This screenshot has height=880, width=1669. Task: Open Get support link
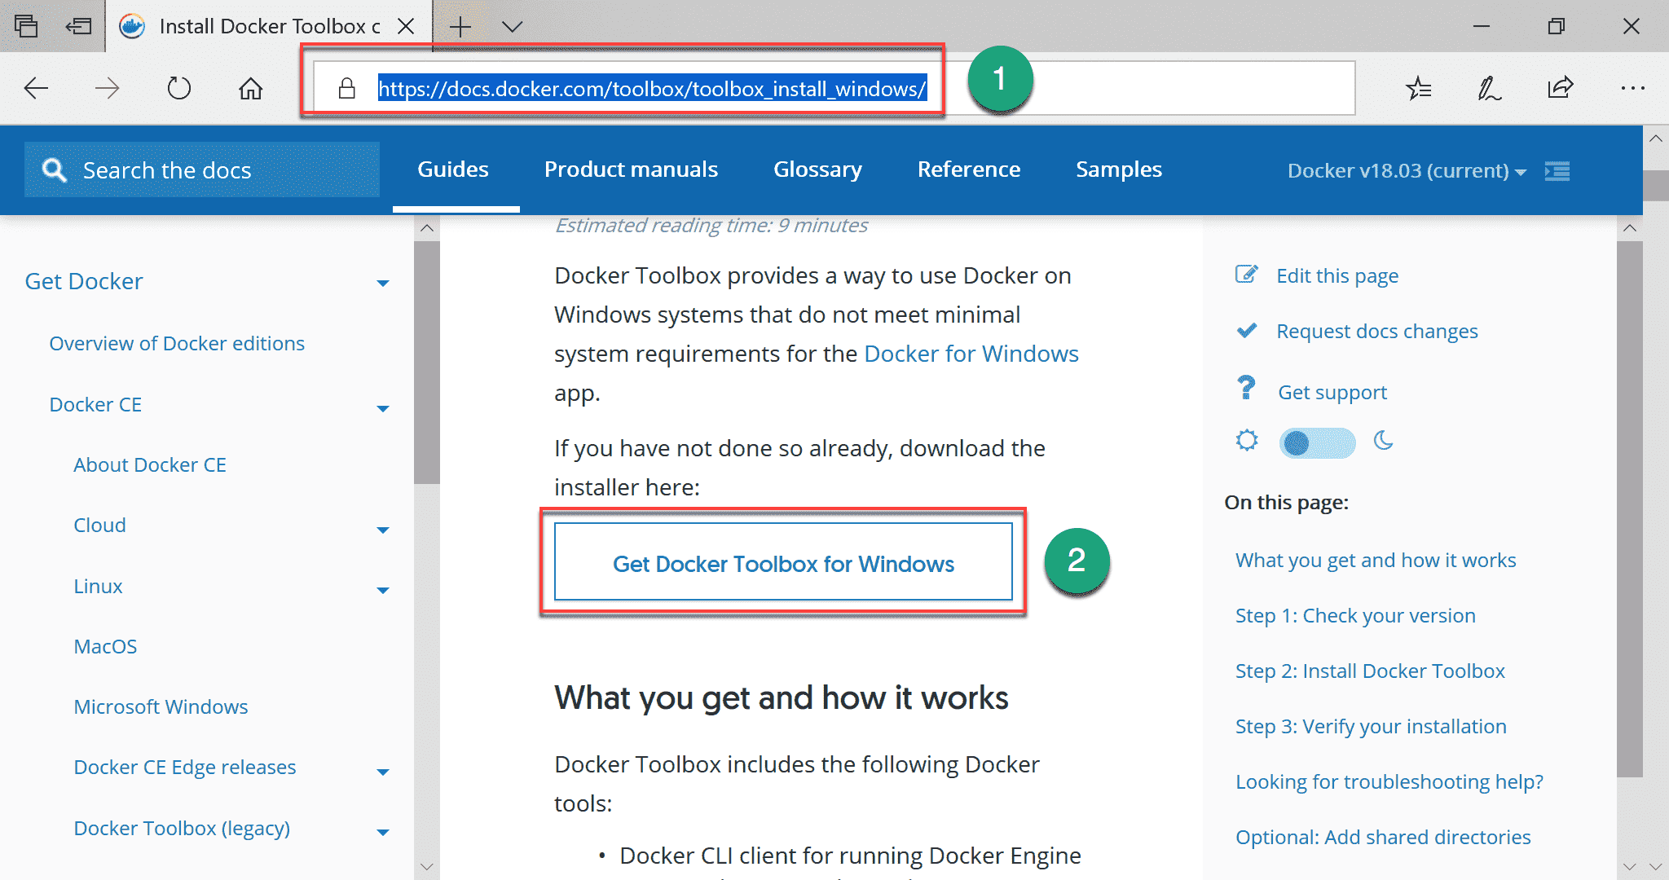(1332, 392)
